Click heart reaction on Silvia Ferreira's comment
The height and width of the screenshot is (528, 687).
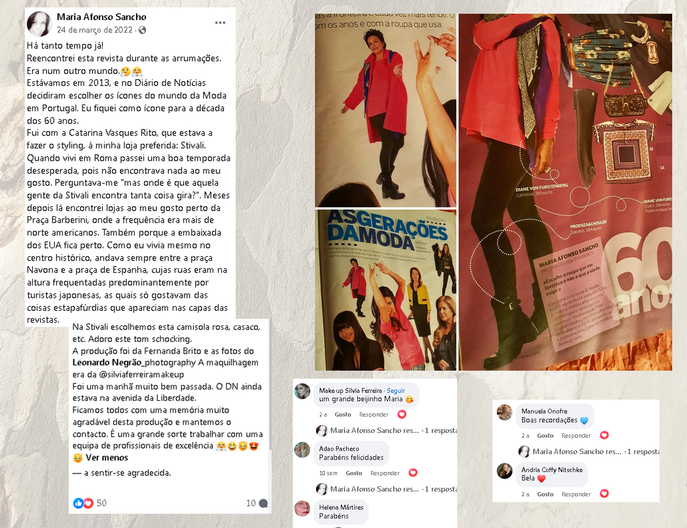tap(402, 414)
